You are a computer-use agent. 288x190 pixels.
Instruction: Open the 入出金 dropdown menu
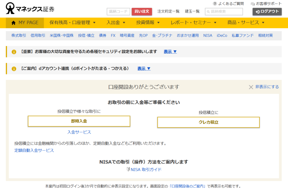(116, 23)
